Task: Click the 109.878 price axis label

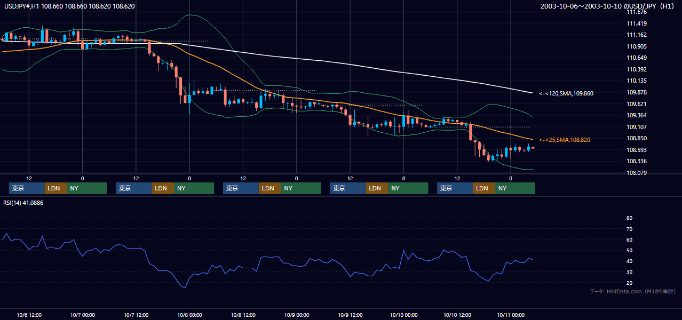Action: [636, 92]
